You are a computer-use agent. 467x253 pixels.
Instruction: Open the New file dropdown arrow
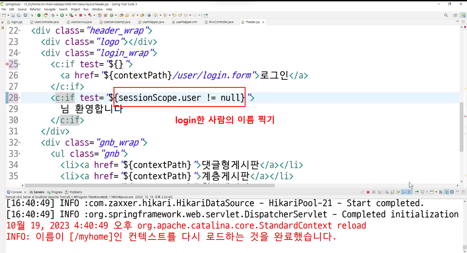pos(8,15)
